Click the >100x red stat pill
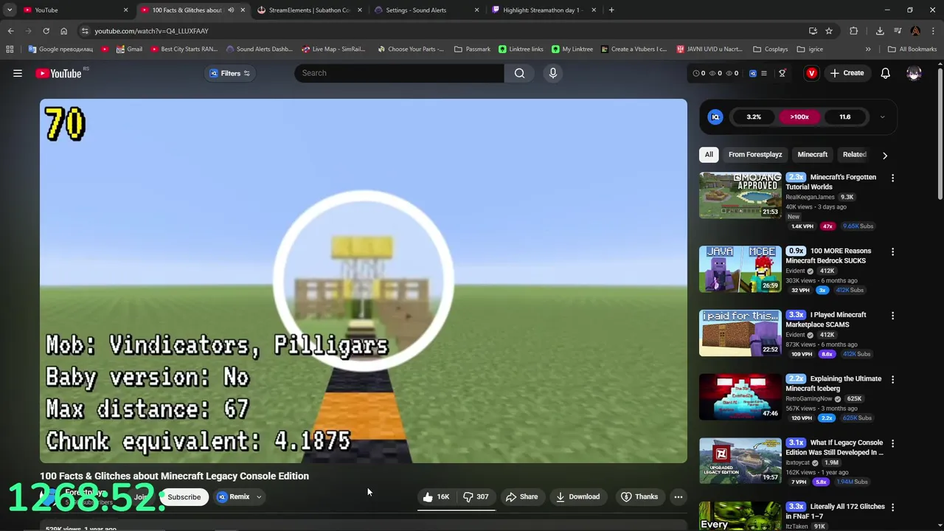Viewport: 944px width, 531px height. [799, 117]
